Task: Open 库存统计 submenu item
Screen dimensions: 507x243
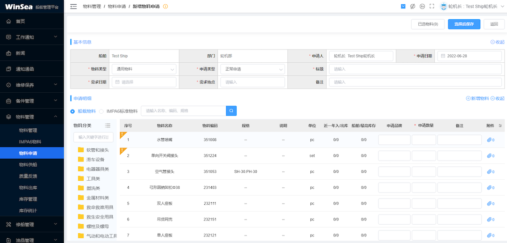Action: point(32,210)
